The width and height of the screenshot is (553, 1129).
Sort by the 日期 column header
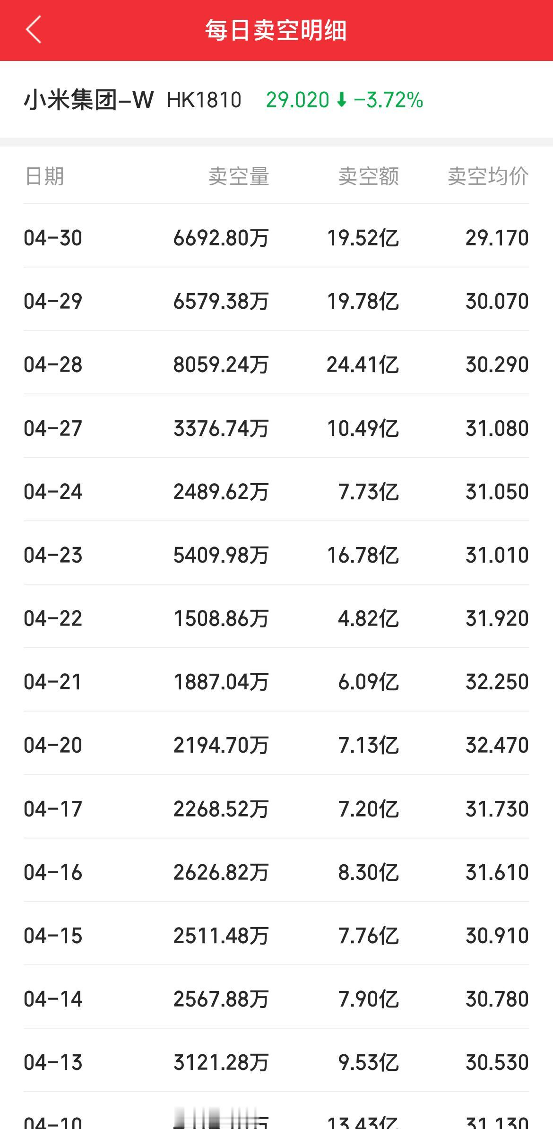click(x=44, y=176)
